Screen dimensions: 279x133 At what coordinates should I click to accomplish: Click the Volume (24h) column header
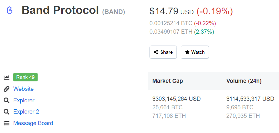click(x=244, y=81)
